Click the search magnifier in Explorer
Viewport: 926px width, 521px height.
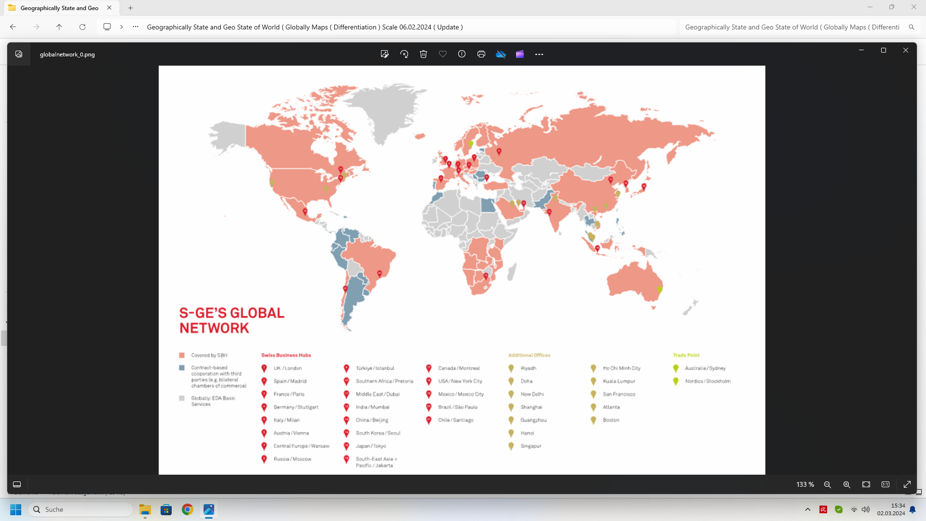click(x=912, y=27)
